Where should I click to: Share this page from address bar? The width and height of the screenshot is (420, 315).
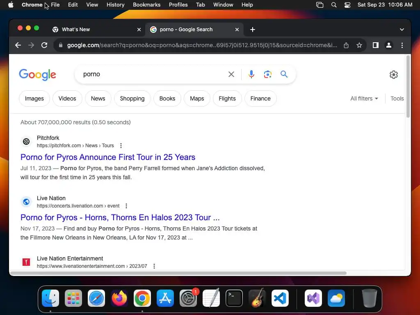[x=346, y=45]
